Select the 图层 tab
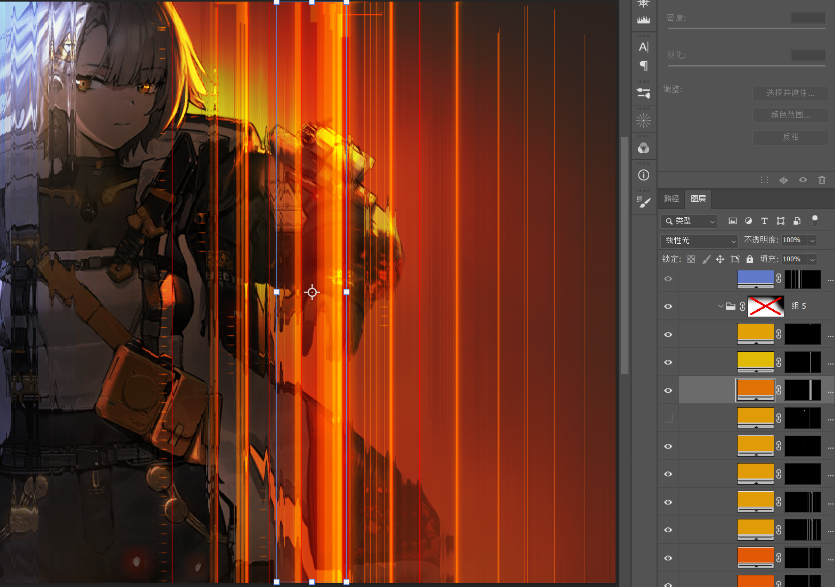Image resolution: width=835 pixels, height=587 pixels. point(698,199)
